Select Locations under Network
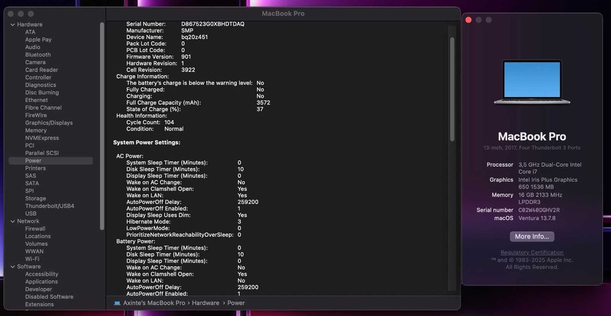This screenshot has width=611, height=316. [x=38, y=237]
